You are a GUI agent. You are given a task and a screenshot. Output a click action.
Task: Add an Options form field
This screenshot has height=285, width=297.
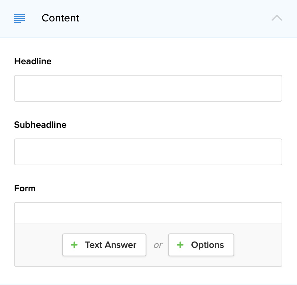coord(201,245)
